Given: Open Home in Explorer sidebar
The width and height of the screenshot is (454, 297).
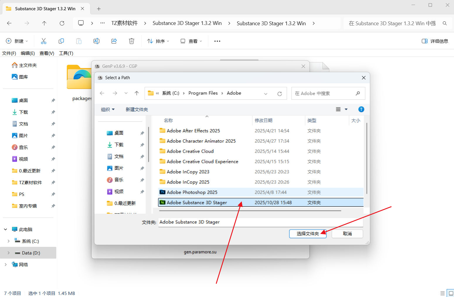Looking at the screenshot, I should [24, 65].
